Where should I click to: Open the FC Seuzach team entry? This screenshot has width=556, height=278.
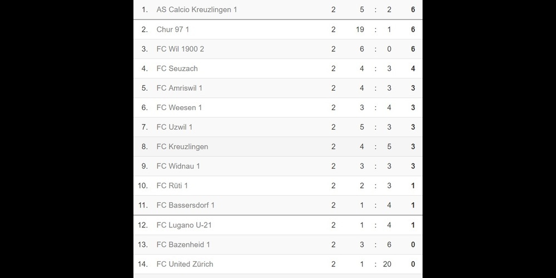177,68
